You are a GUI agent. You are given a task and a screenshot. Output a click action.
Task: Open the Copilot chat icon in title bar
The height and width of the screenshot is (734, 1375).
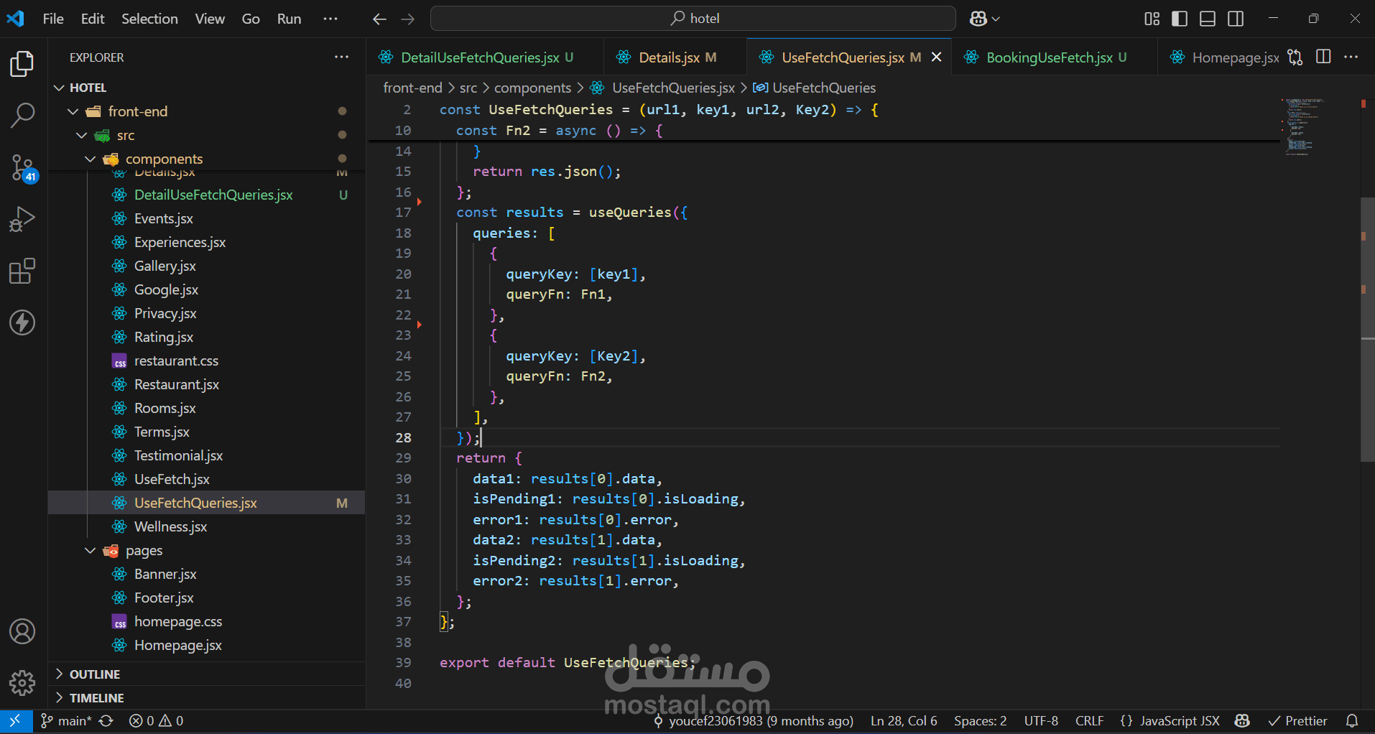[978, 19]
